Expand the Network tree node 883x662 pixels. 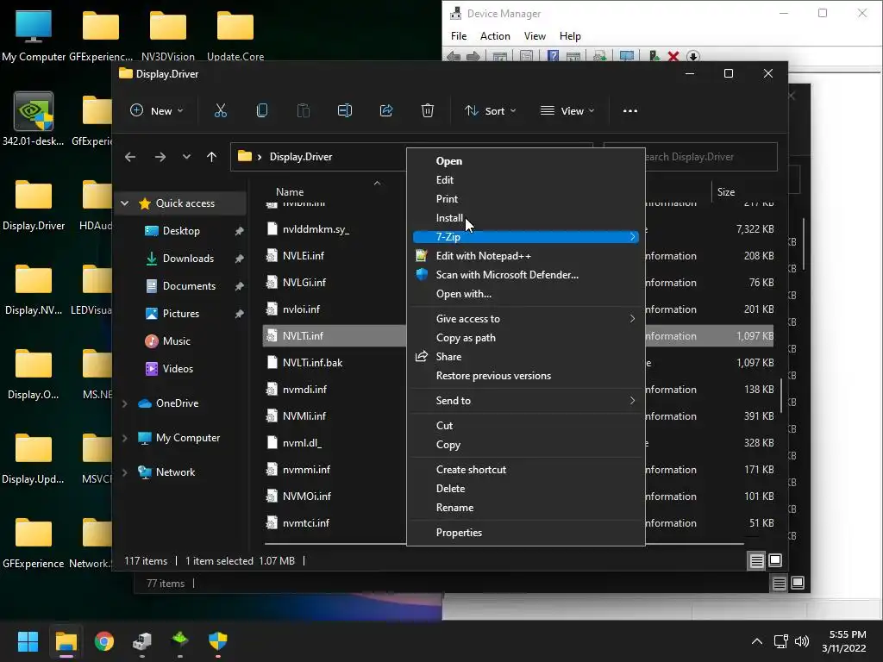coord(125,472)
